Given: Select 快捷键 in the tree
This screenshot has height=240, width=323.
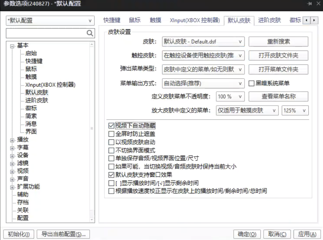Looking at the screenshot, I should tap(34, 61).
